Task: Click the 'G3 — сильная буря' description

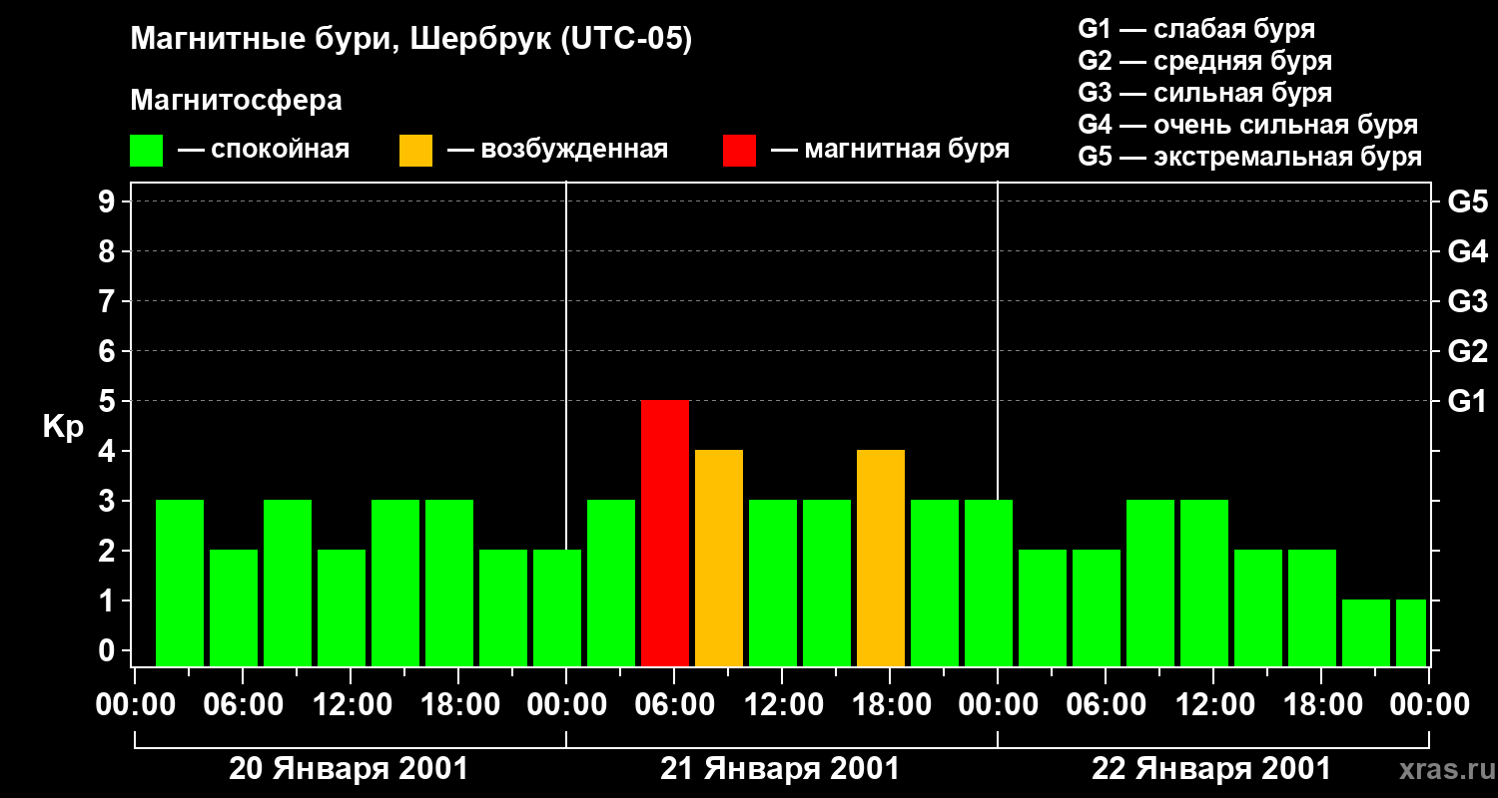Action: click(x=1204, y=93)
